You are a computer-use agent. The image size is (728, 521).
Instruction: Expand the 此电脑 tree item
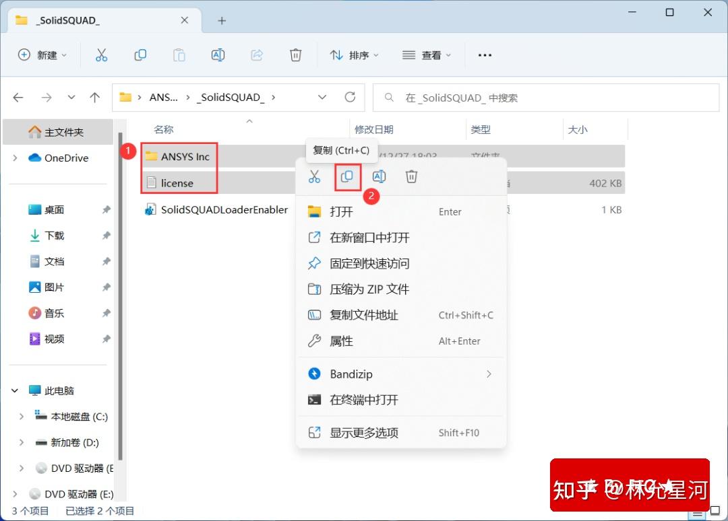15,390
